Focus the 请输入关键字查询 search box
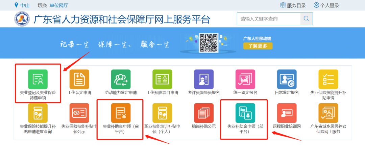 pos(269,19)
